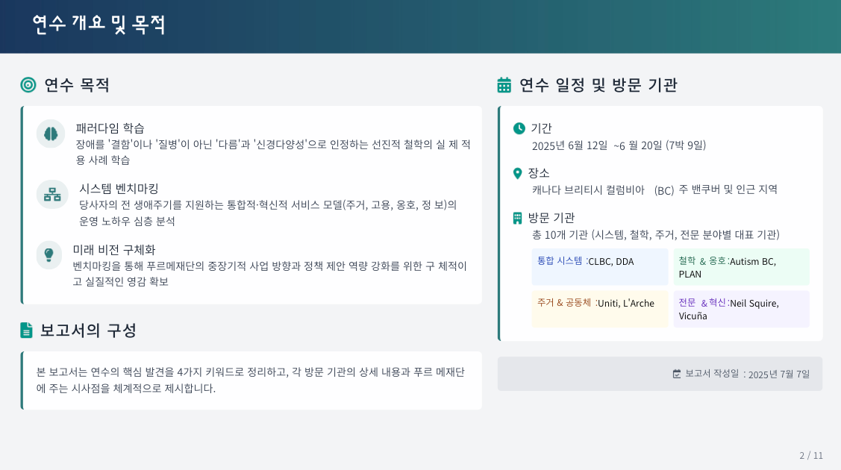Click the date range 2025년 6월 12일 ~6월 20일
Screen dimensions: 841x470
619,145
